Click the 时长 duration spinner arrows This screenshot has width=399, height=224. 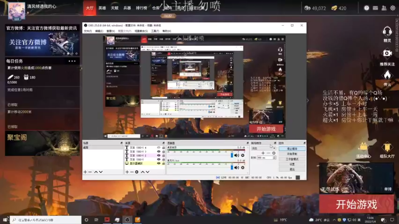(274, 158)
